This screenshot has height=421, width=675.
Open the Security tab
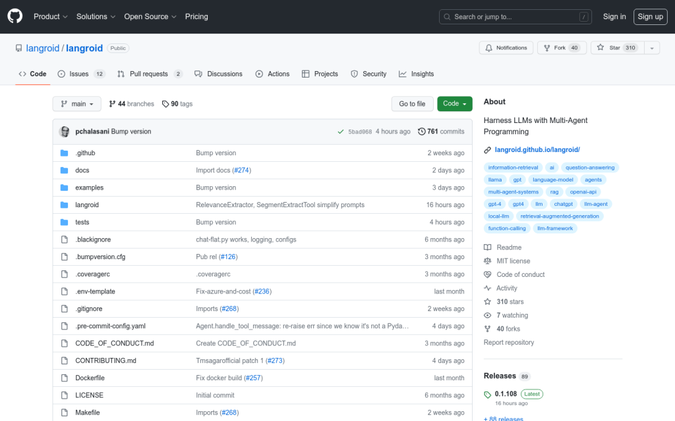(368, 74)
